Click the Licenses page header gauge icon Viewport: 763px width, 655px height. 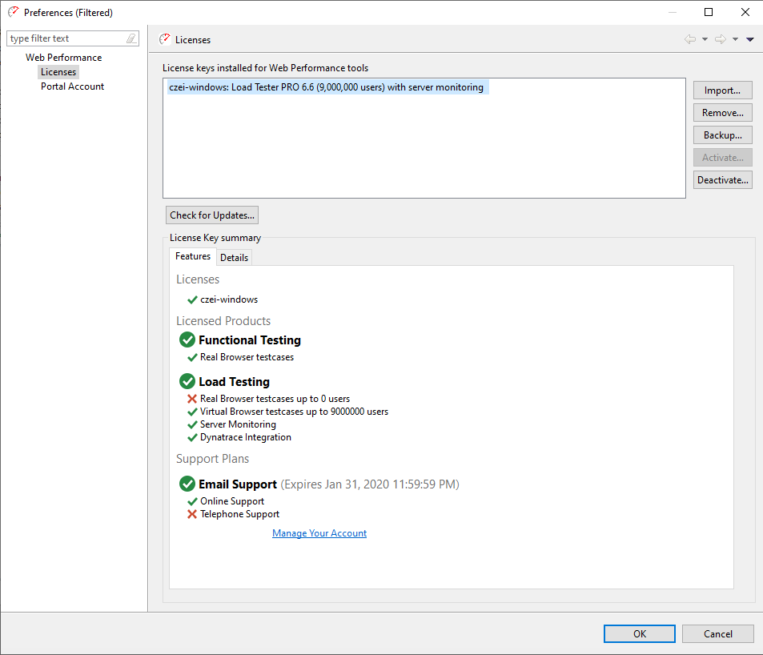pyautogui.click(x=165, y=39)
